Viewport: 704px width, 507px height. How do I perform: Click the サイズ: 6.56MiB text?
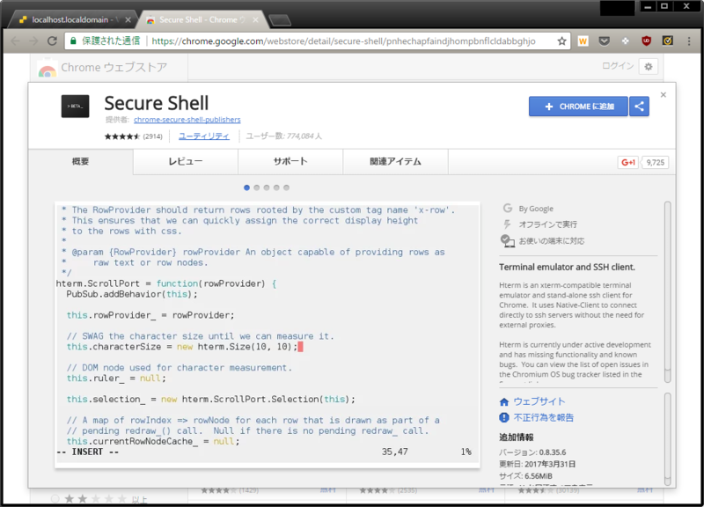[x=525, y=476]
